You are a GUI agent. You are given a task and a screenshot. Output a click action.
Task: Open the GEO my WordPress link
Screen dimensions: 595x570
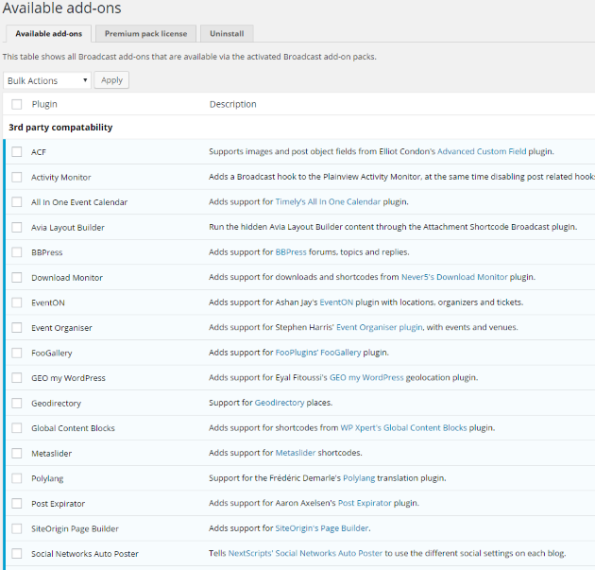click(366, 377)
